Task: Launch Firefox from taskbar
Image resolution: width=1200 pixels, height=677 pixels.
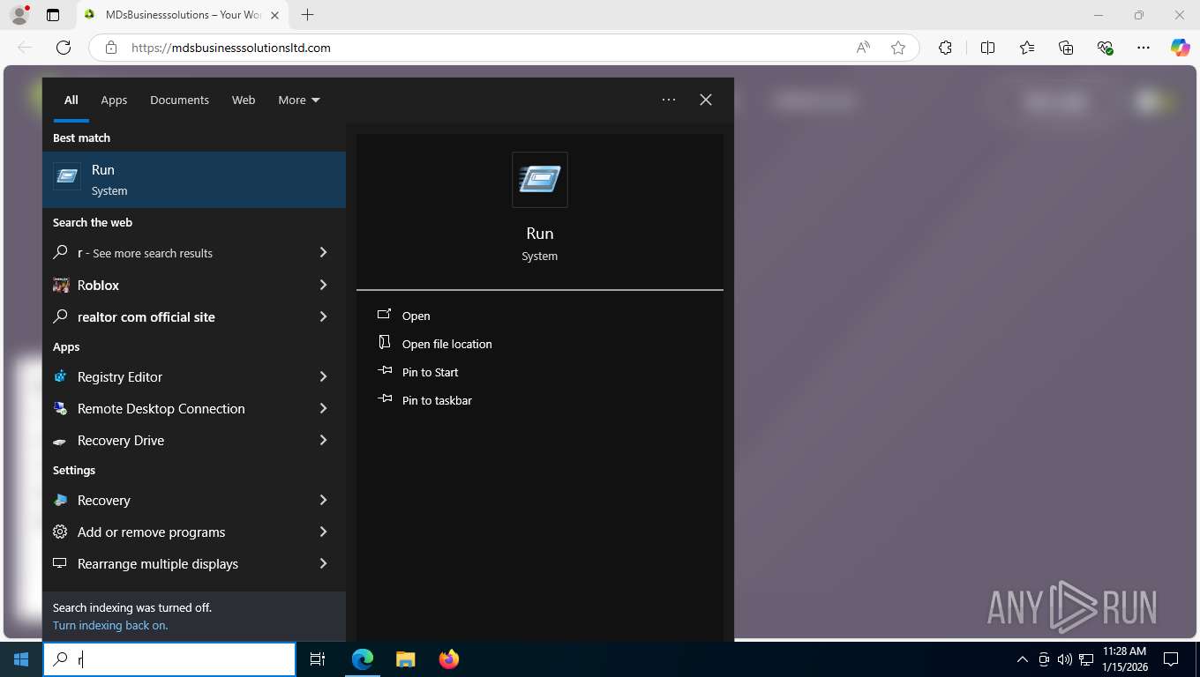Action: tap(448, 659)
